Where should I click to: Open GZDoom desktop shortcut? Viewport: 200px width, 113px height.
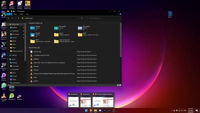[x=4, y=56]
